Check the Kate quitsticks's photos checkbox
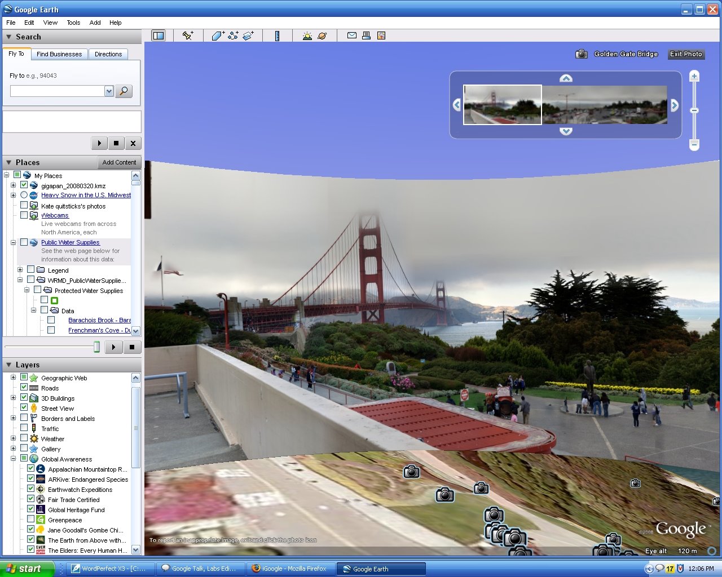Viewport: 722px width, 577px height. coord(24,206)
